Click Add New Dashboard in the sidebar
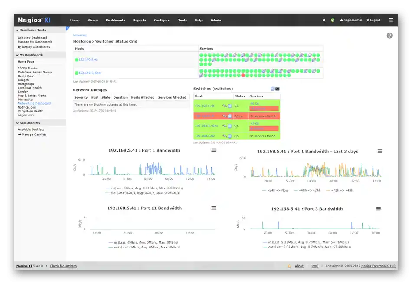The width and height of the screenshot is (412, 284). 33,38
